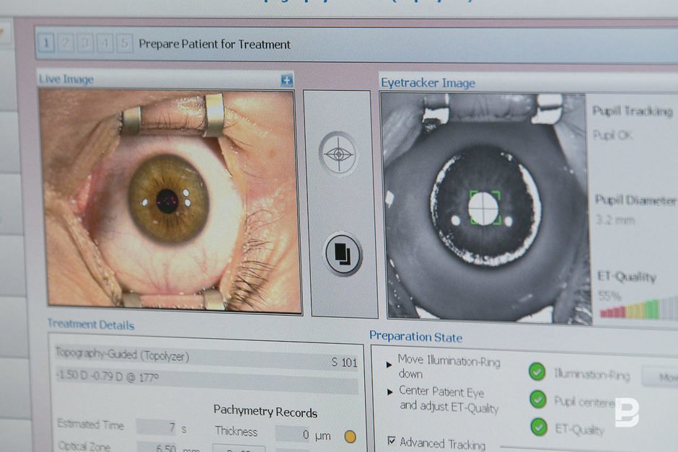The image size is (678, 452).
Task: Click the Live Image eye camera view
Action: click(x=170, y=200)
